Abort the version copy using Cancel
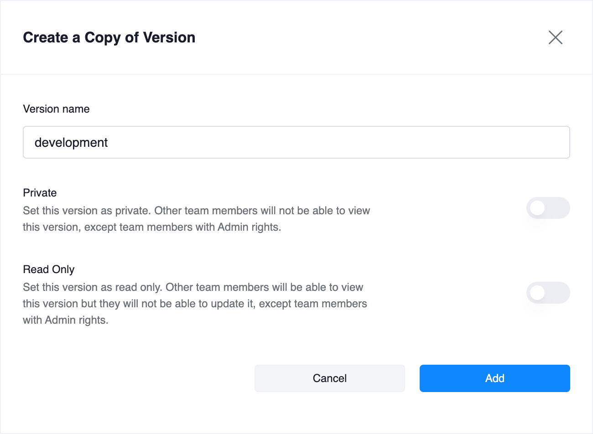 (329, 378)
